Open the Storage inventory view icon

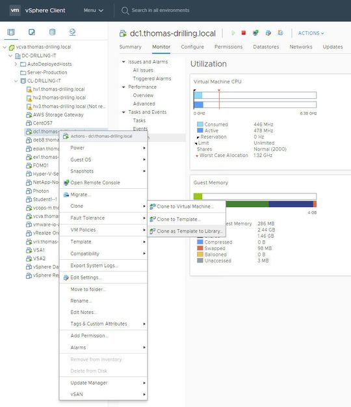point(53,32)
